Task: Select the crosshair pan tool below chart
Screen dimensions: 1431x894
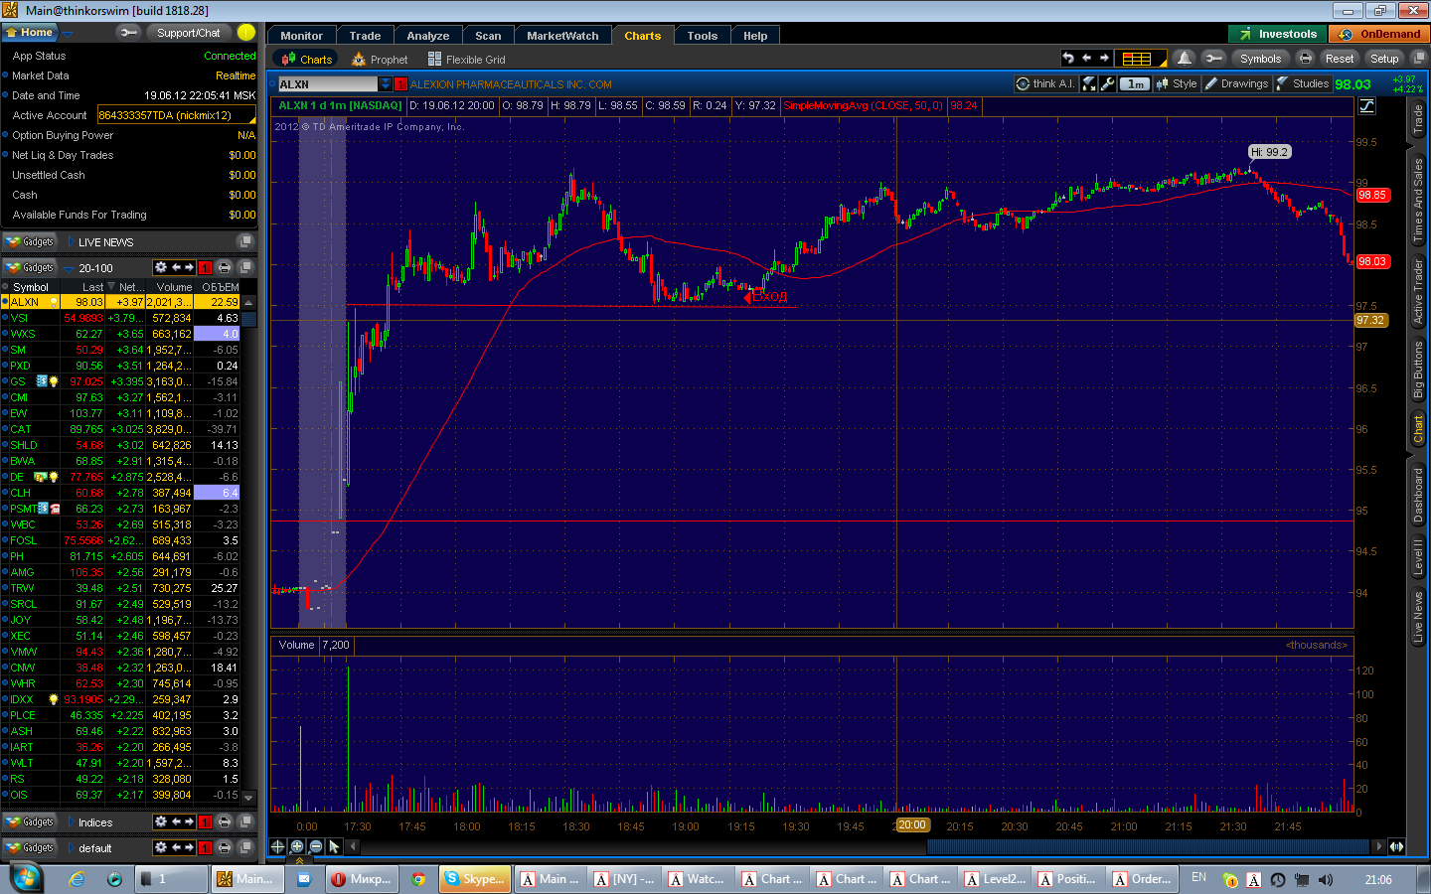Action: (278, 846)
